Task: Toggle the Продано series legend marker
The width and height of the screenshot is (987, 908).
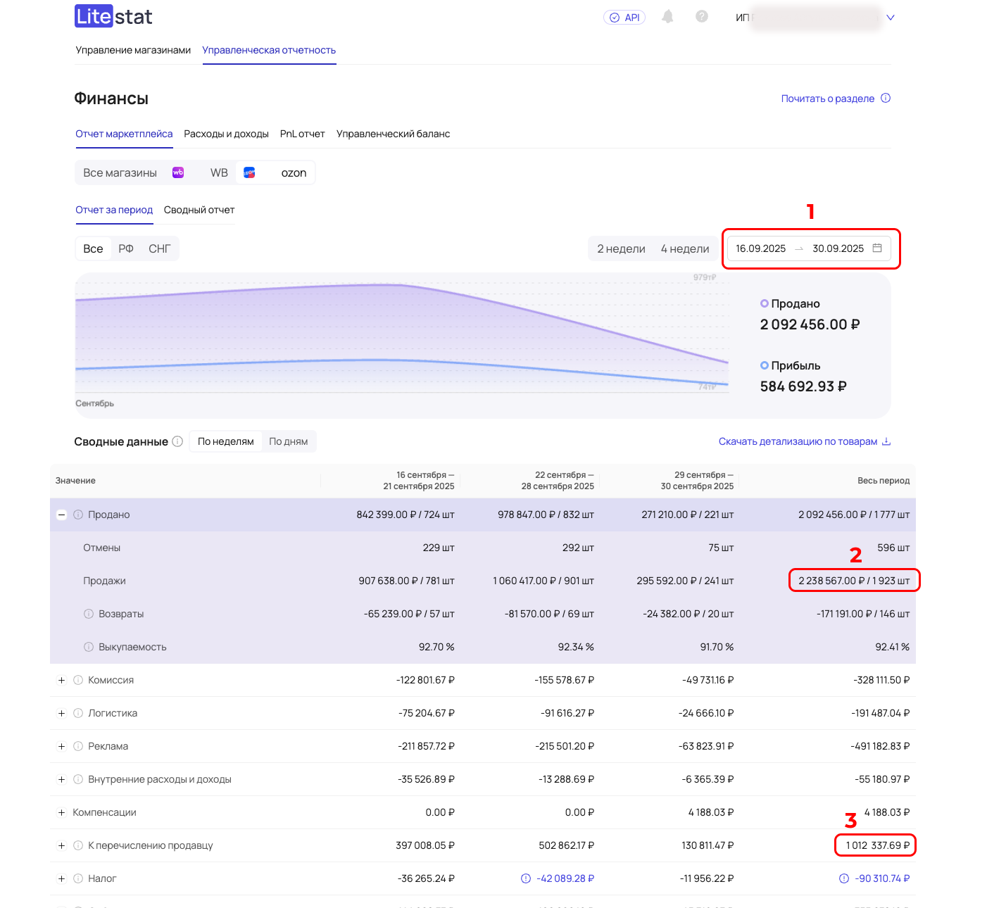Action: 765,303
